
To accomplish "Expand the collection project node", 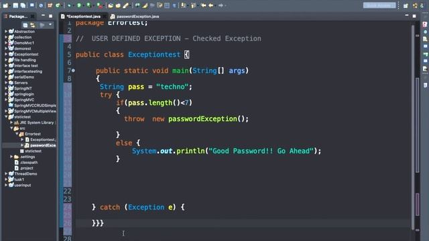I will click(x=6, y=37).
